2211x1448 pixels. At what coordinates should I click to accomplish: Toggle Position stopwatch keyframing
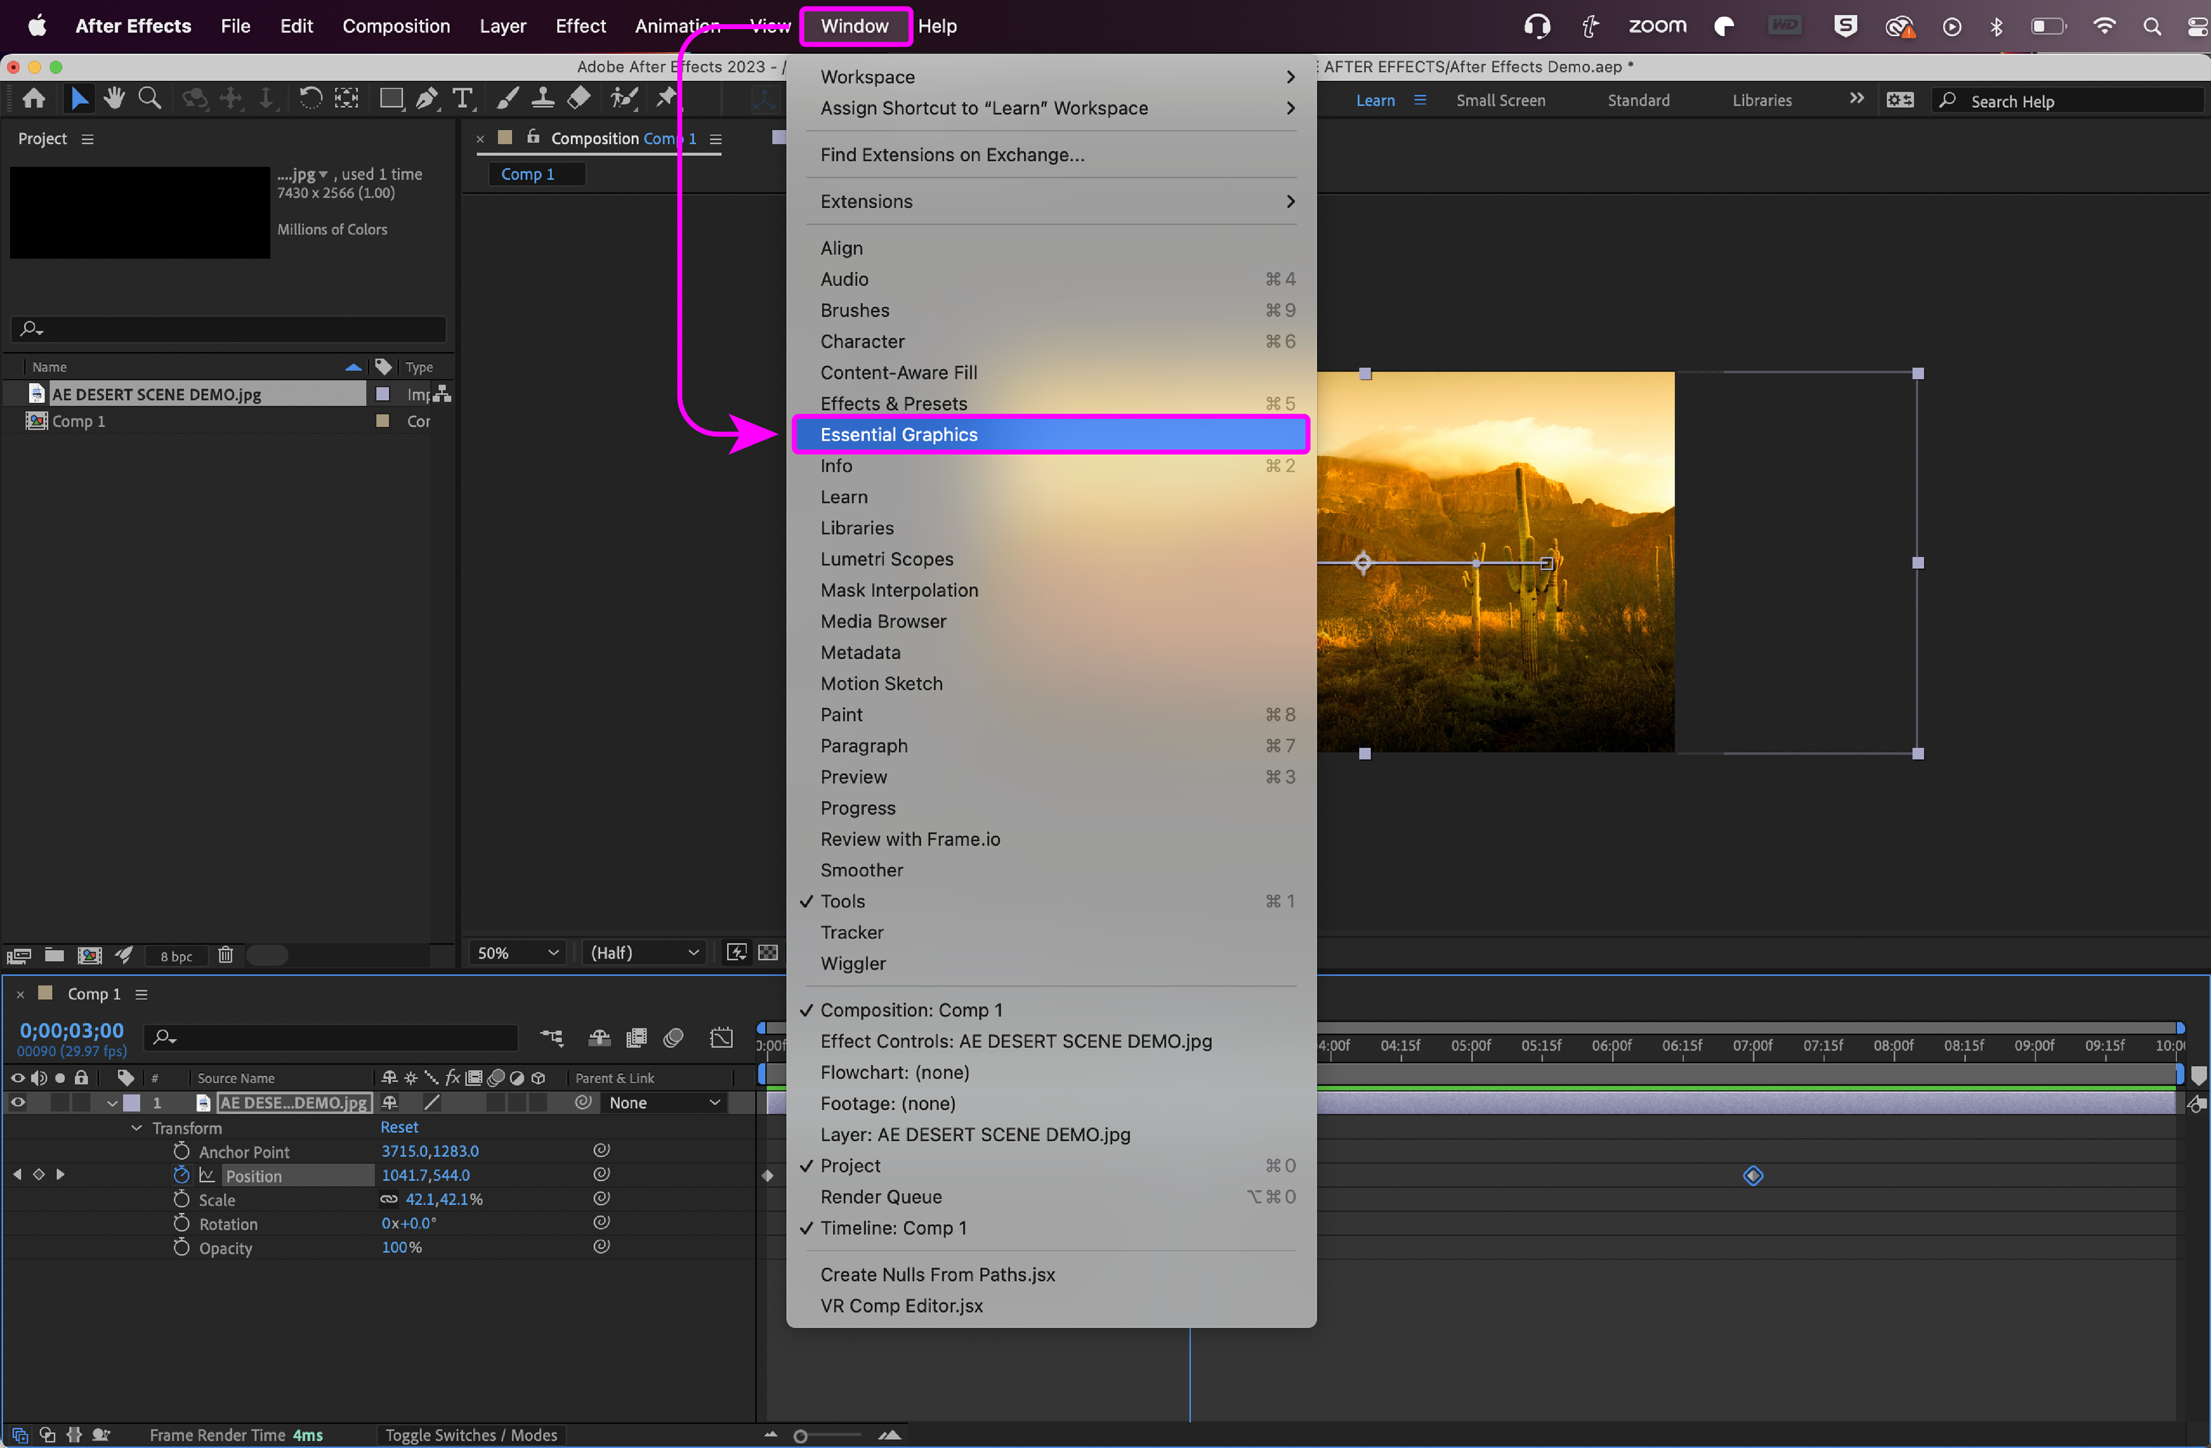tap(181, 1175)
